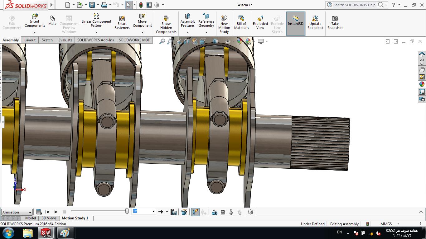This screenshot has height=239, width=426.
Task: Switch to the 3D Views tab
Action: coord(49,218)
